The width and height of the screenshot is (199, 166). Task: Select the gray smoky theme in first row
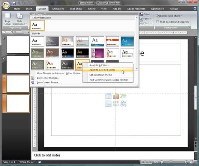pos(52,41)
